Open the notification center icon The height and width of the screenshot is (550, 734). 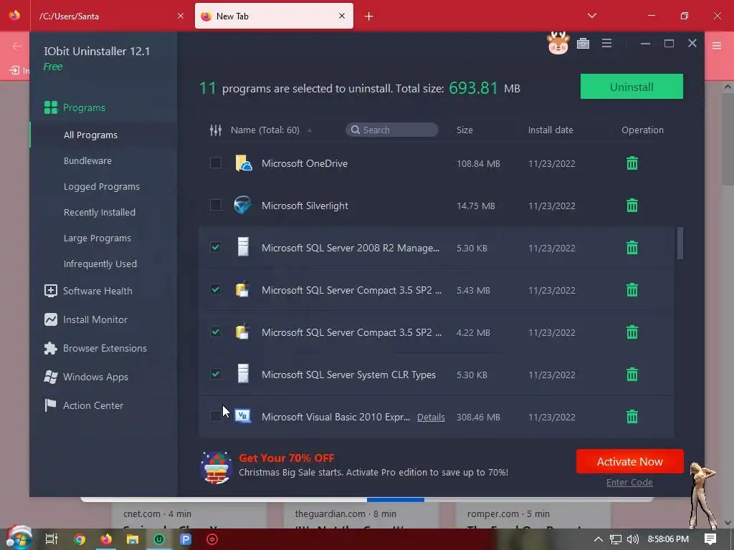(x=710, y=539)
